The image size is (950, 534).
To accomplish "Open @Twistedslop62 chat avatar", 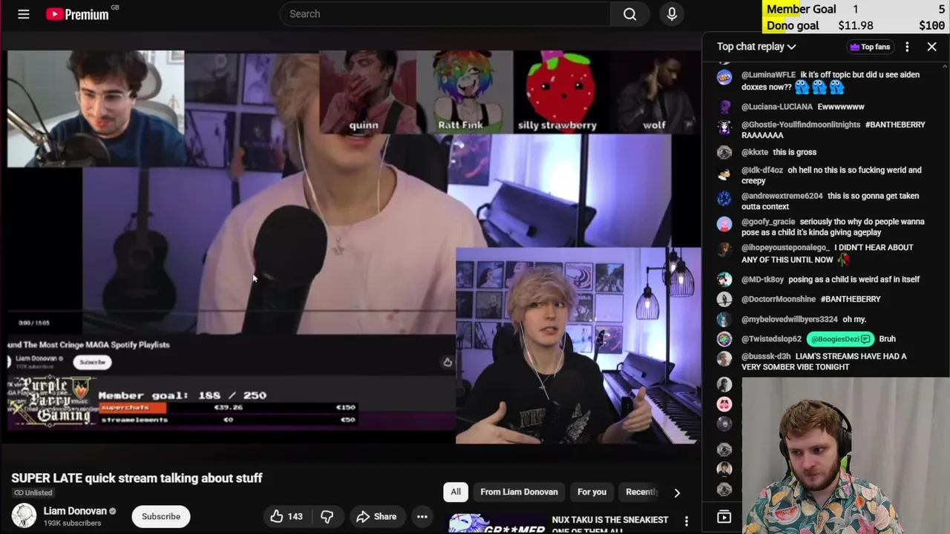I will click(724, 339).
